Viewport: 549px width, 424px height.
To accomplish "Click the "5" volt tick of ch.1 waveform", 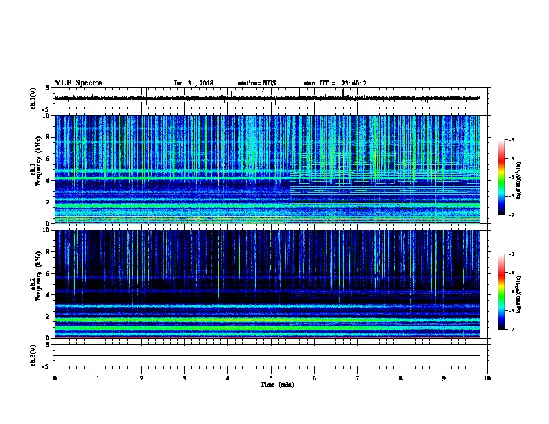I will click(48, 88).
